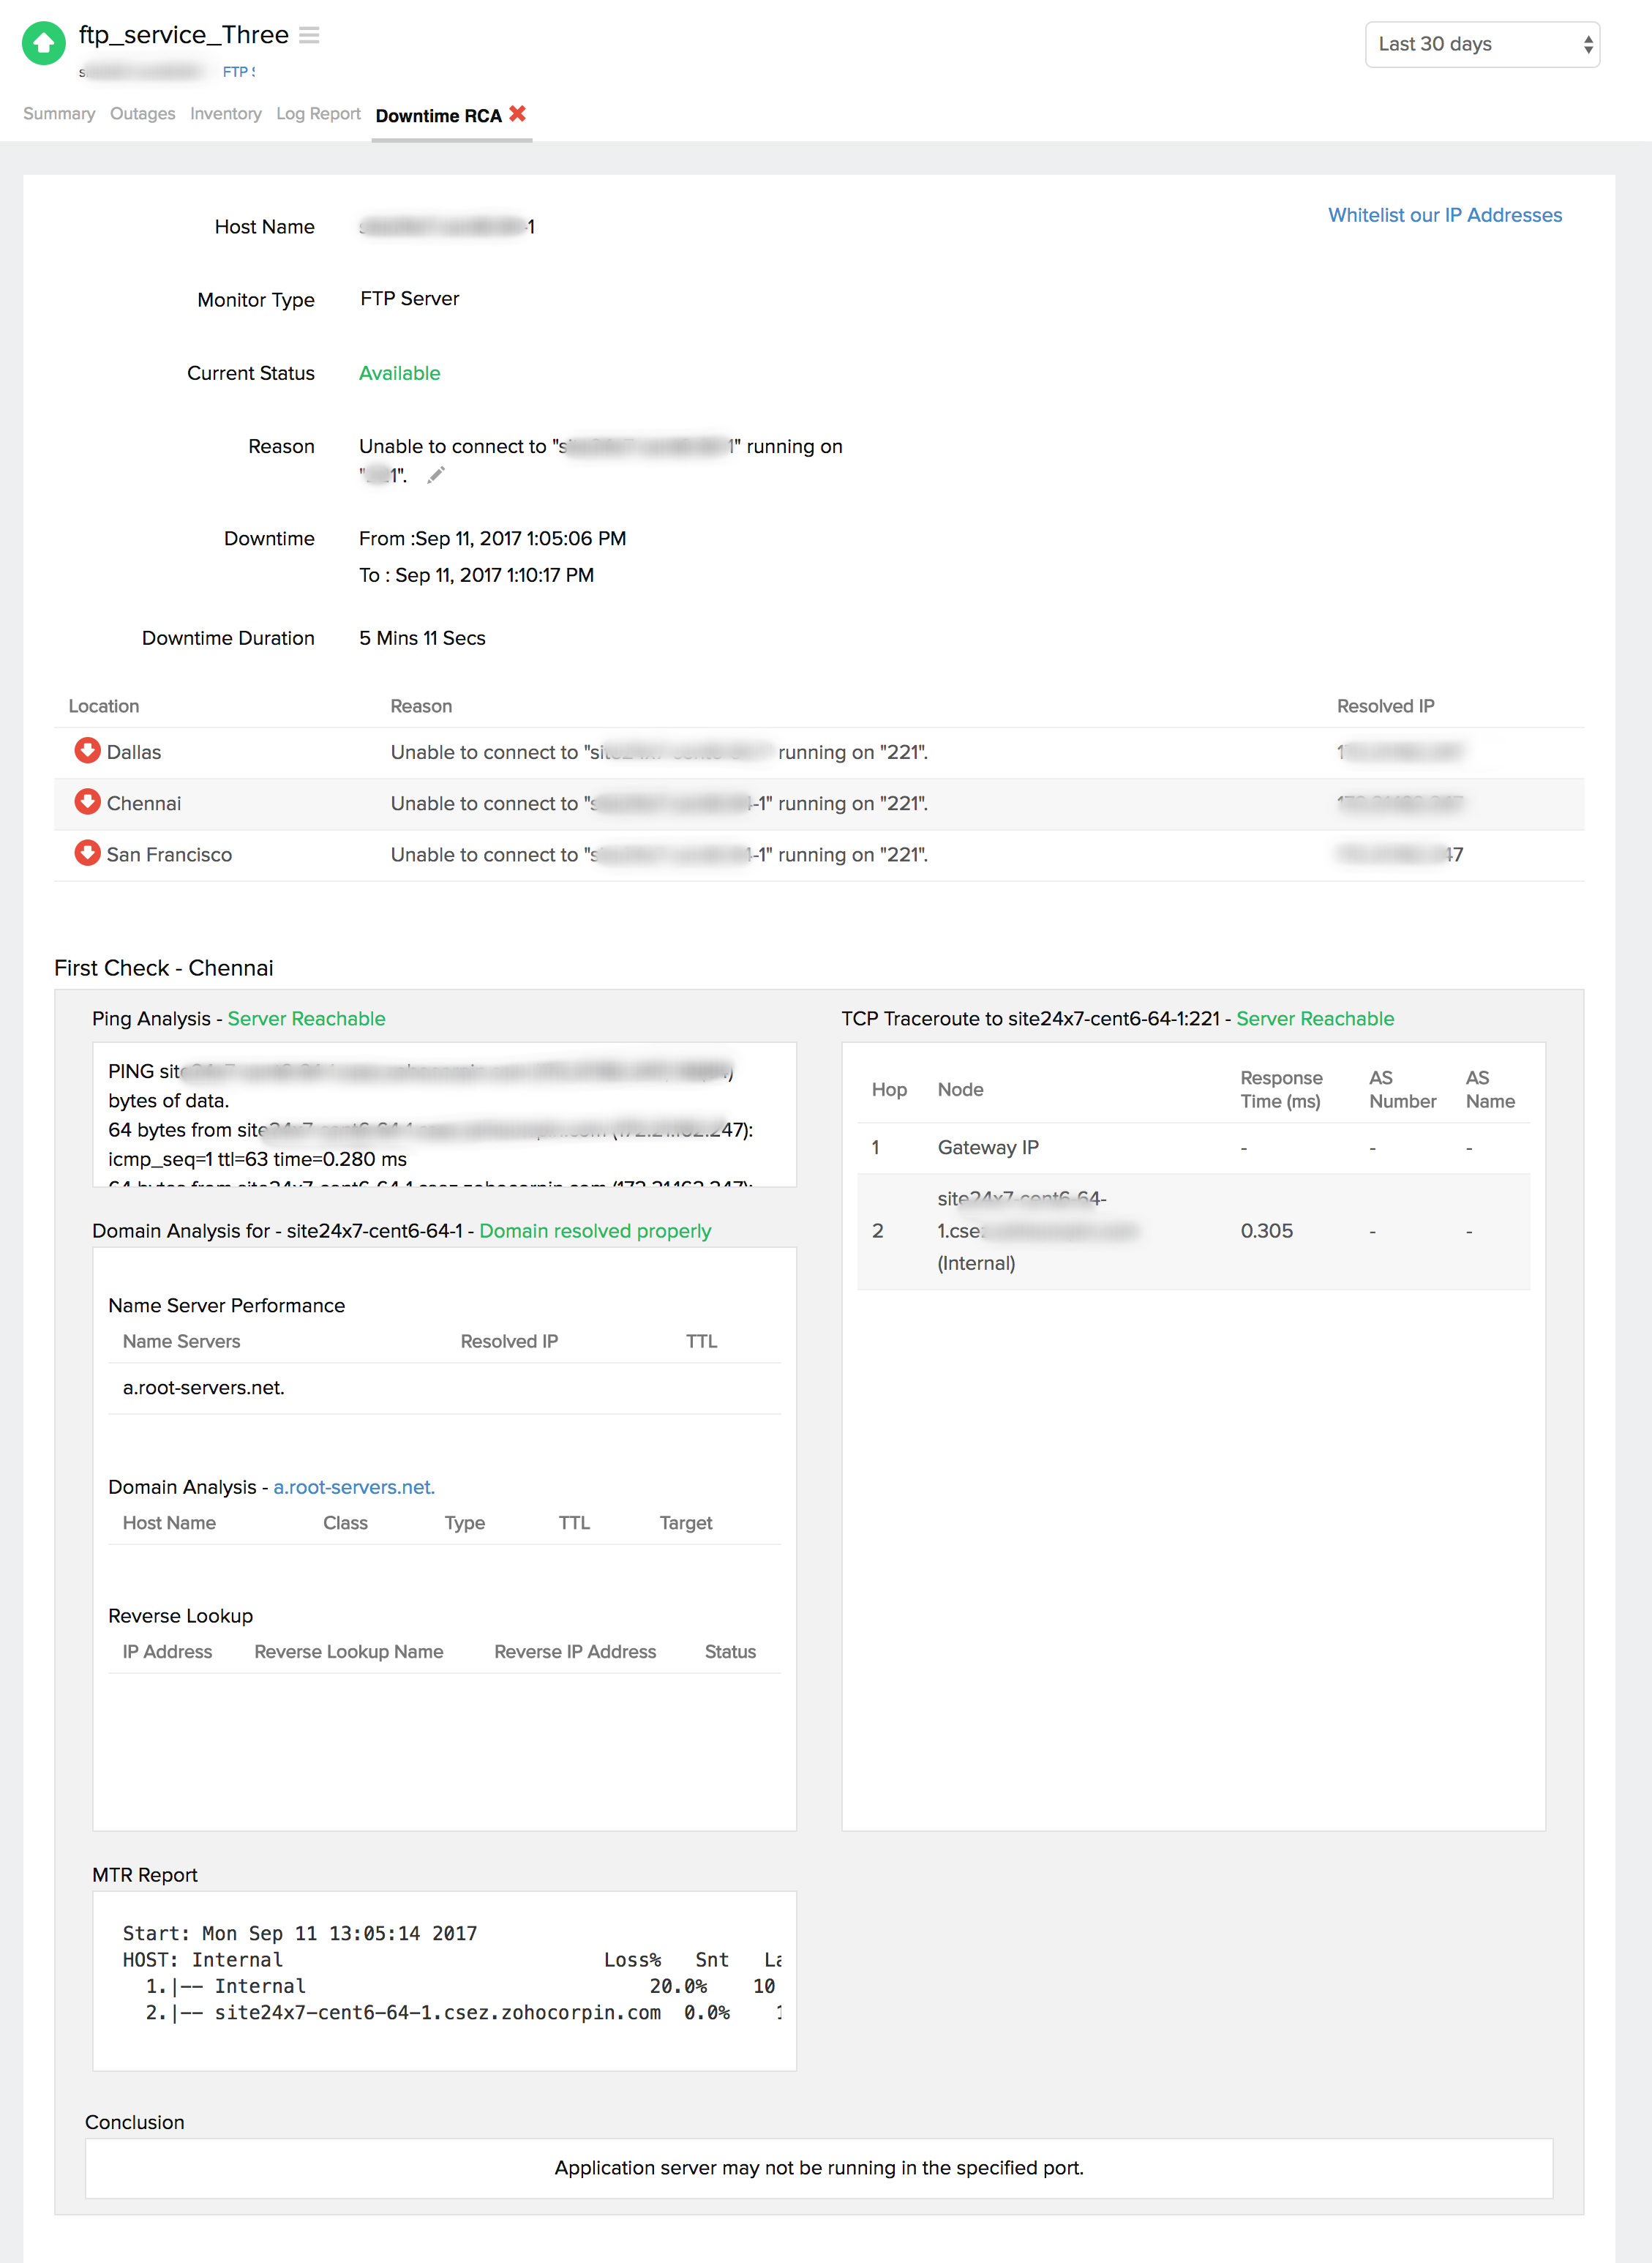Image resolution: width=1652 pixels, height=2263 pixels.
Task: Open the Whitelist our IP Addresses link
Action: pyautogui.click(x=1444, y=215)
